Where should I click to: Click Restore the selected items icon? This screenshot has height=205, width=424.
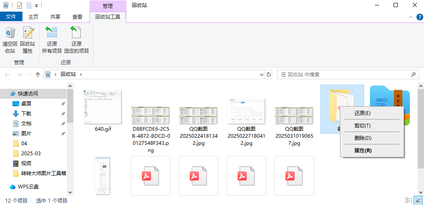point(76,33)
